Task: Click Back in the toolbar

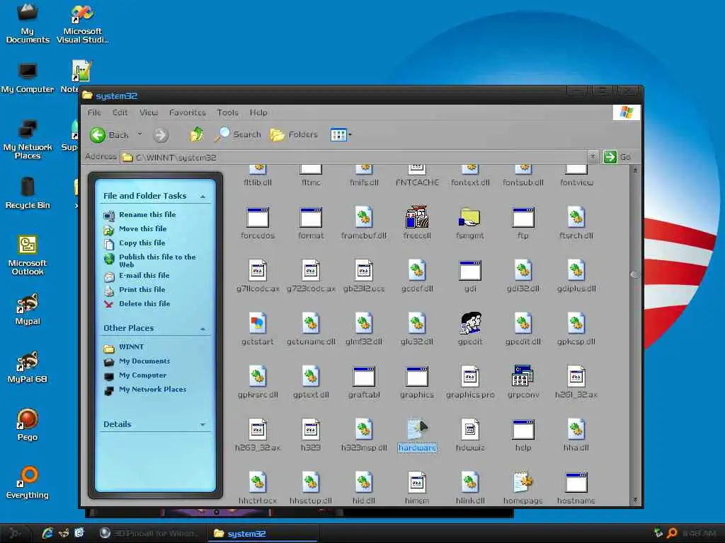Action: (x=110, y=135)
